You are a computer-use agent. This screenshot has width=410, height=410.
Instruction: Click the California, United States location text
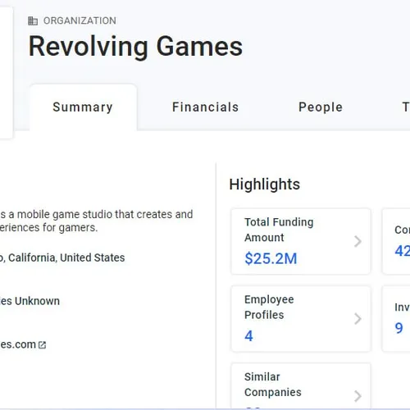pos(66,257)
